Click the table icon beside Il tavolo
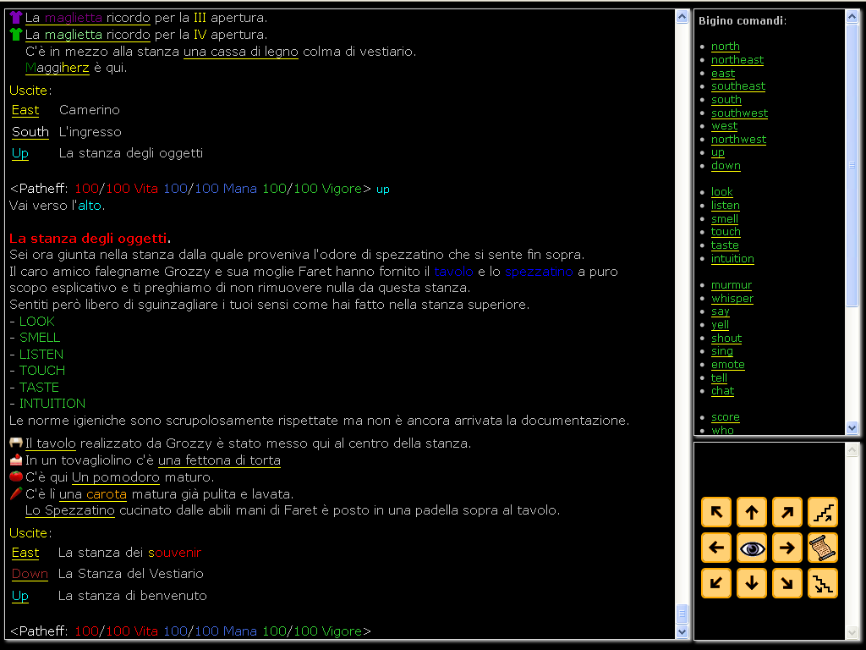This screenshot has height=650, width=866. tap(15, 443)
